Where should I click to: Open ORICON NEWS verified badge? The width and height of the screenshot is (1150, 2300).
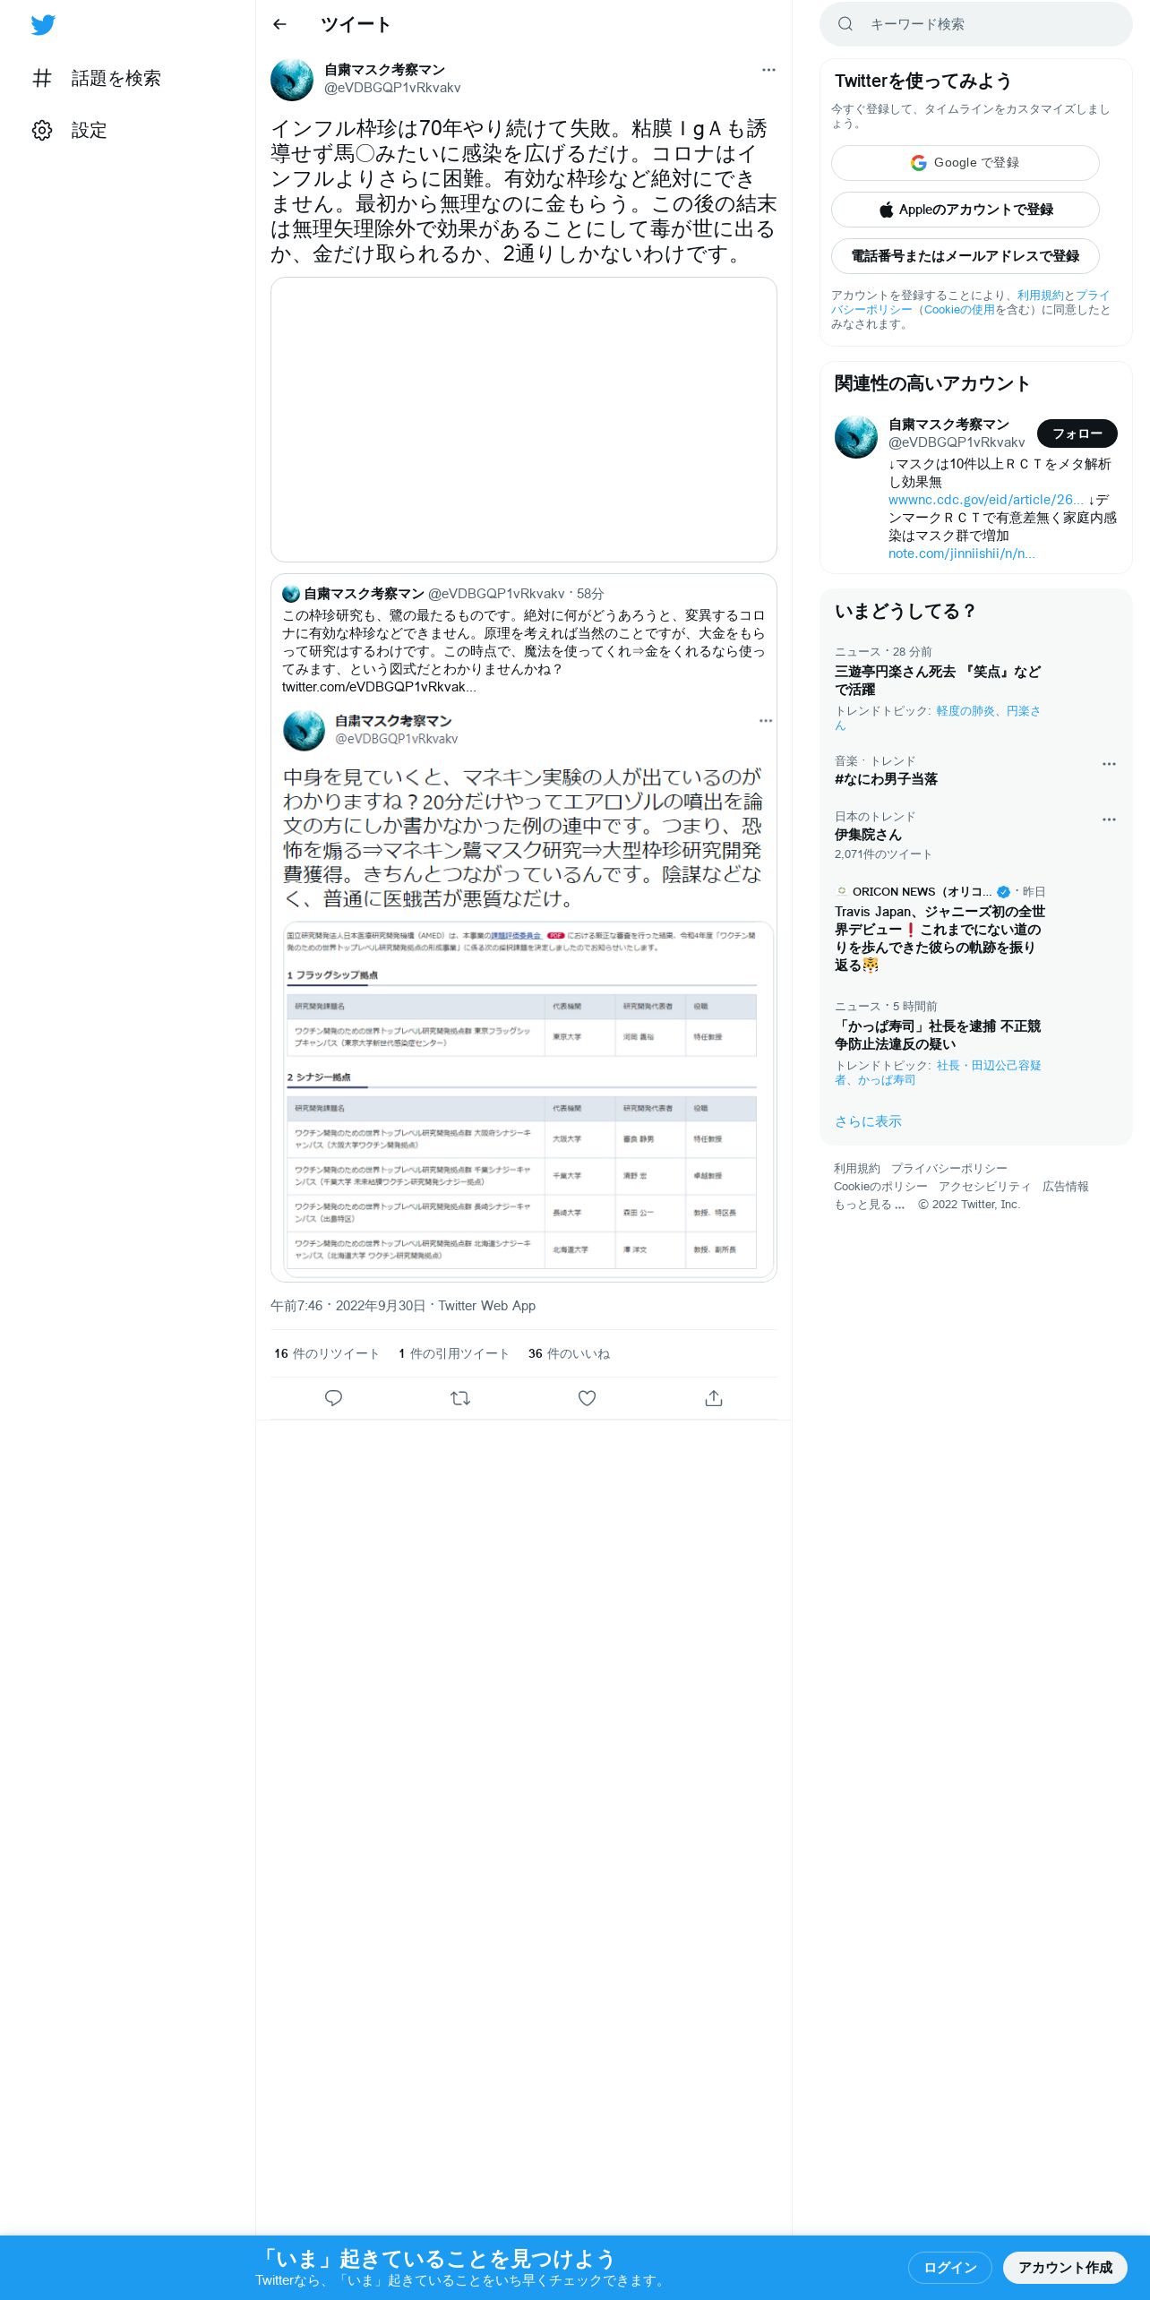point(1003,892)
